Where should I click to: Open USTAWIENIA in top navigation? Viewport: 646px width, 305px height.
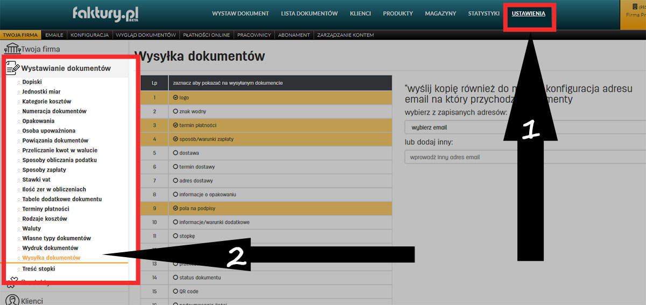[x=529, y=13]
